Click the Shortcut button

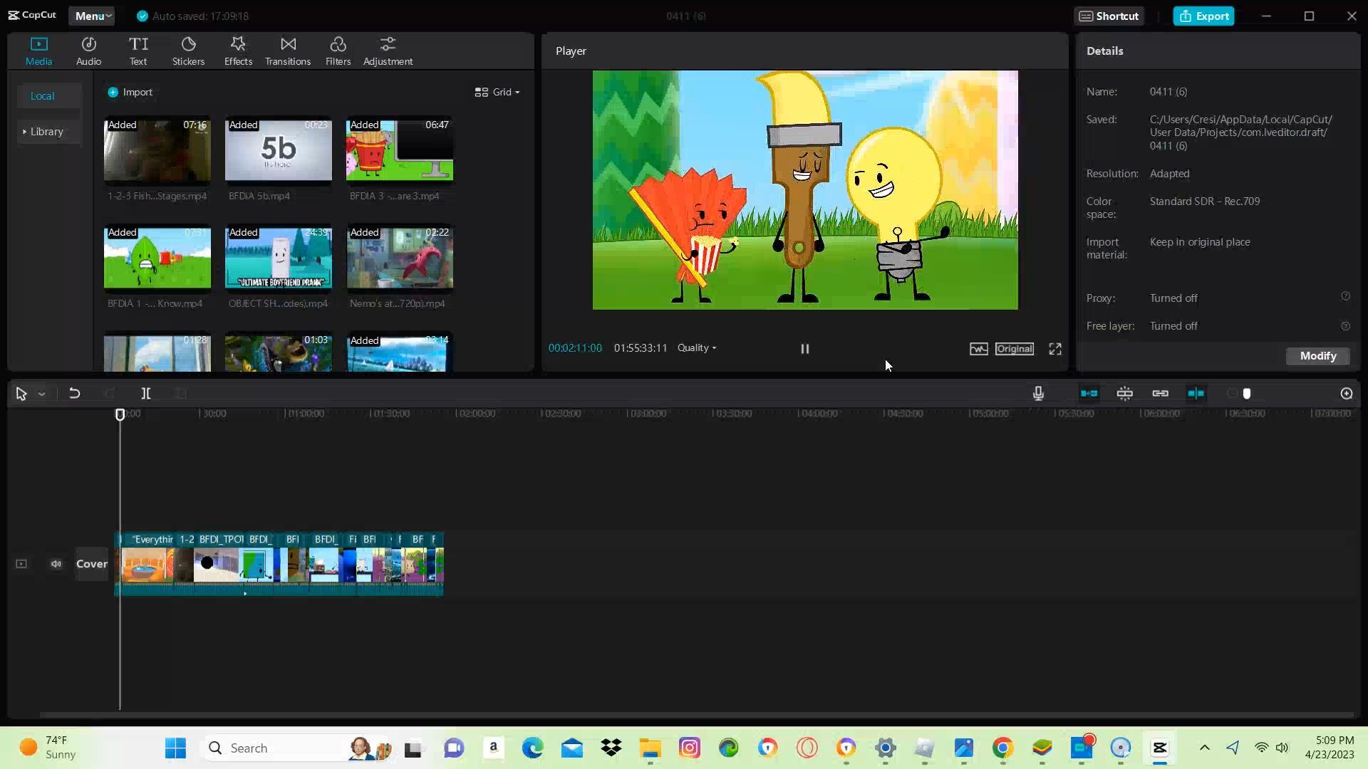point(1109,16)
